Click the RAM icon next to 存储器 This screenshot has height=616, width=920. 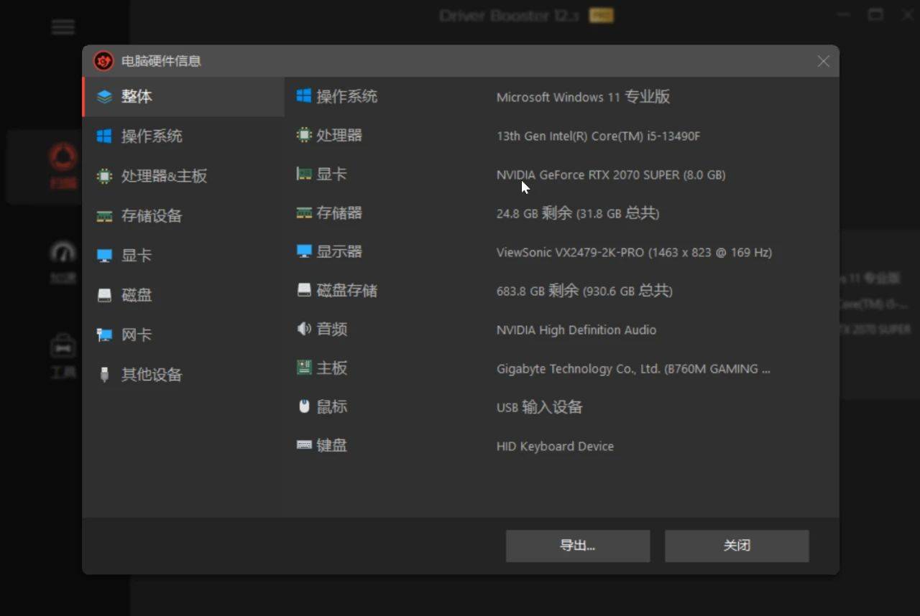[304, 213]
